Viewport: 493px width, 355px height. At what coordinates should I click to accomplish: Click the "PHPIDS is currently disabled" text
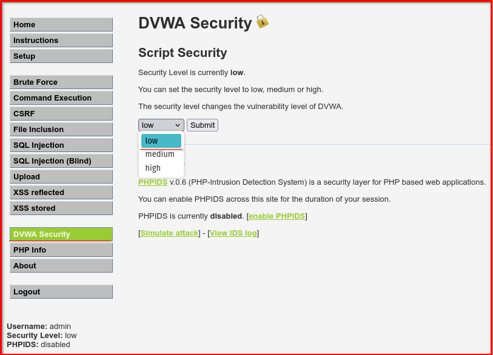coord(190,216)
